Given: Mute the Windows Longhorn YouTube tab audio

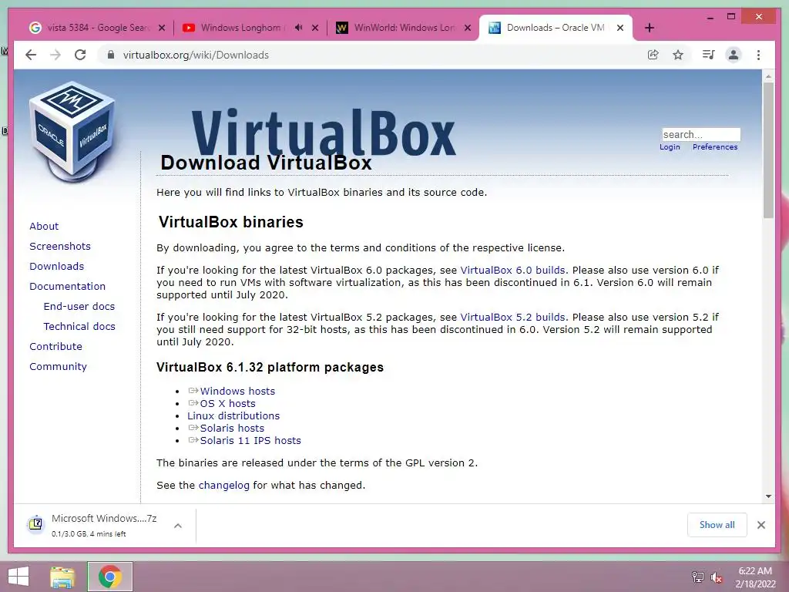Looking at the screenshot, I should (298, 28).
